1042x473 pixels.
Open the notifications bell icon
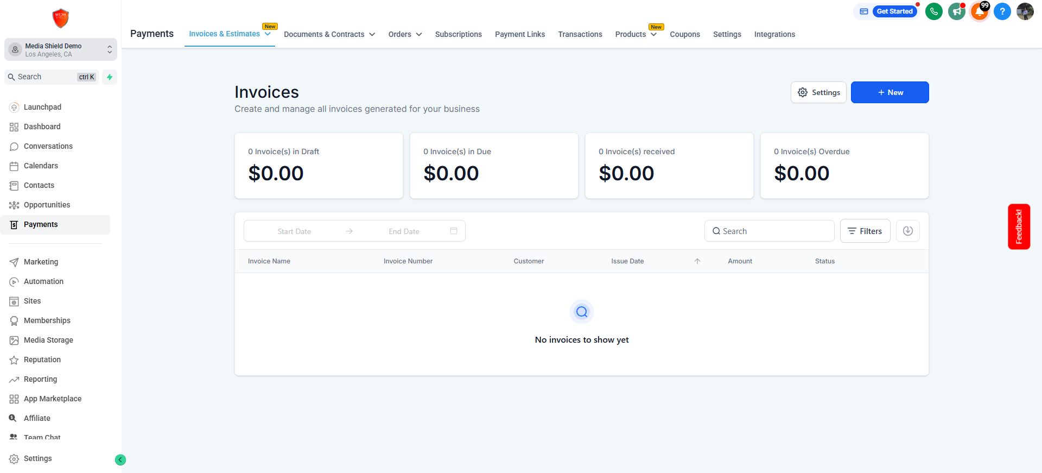[979, 11]
